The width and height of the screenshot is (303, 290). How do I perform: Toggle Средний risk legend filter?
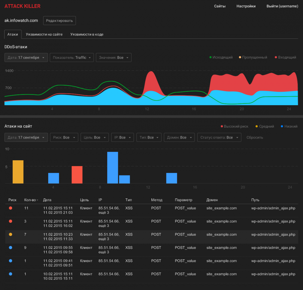tap(265, 126)
